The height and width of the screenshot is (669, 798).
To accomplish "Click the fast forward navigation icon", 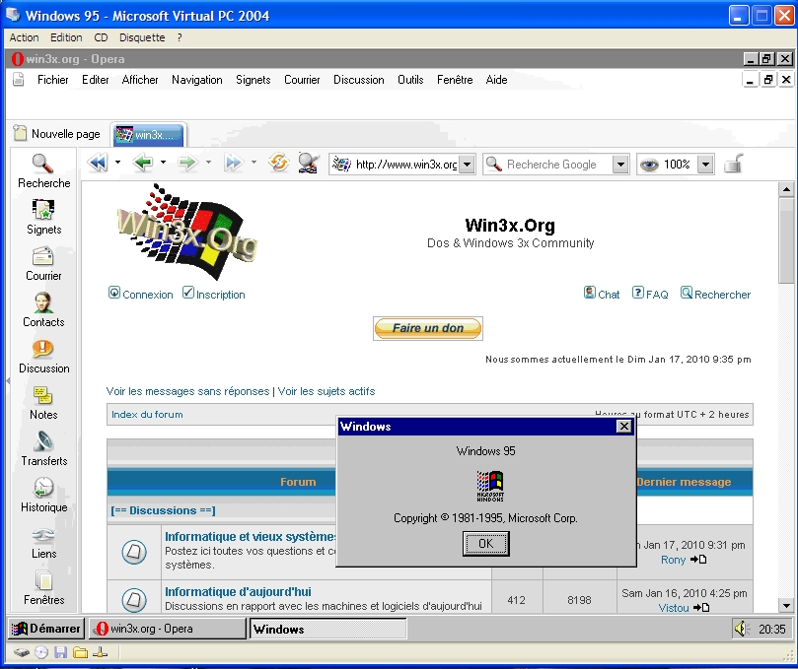I will pos(233,163).
